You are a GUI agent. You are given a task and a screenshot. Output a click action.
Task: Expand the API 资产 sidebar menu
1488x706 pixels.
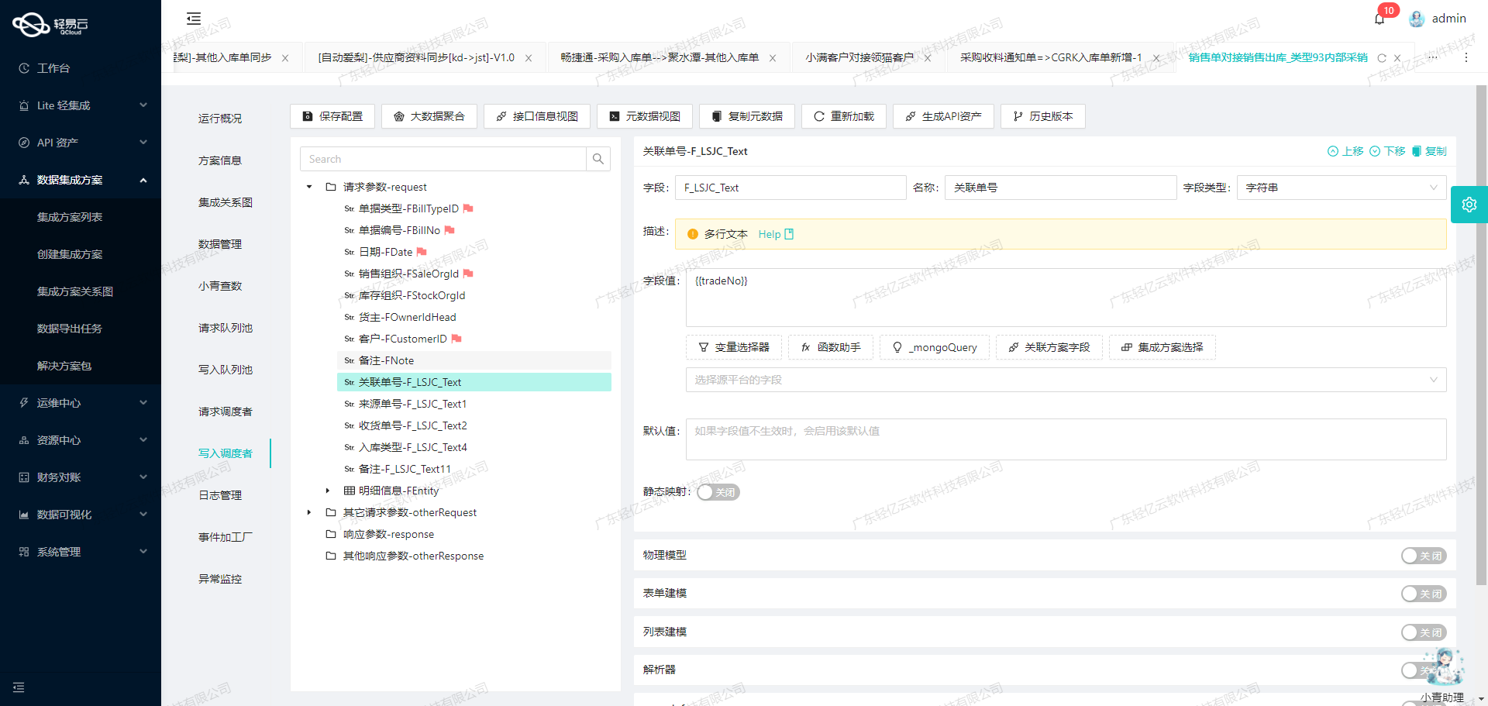(81, 143)
